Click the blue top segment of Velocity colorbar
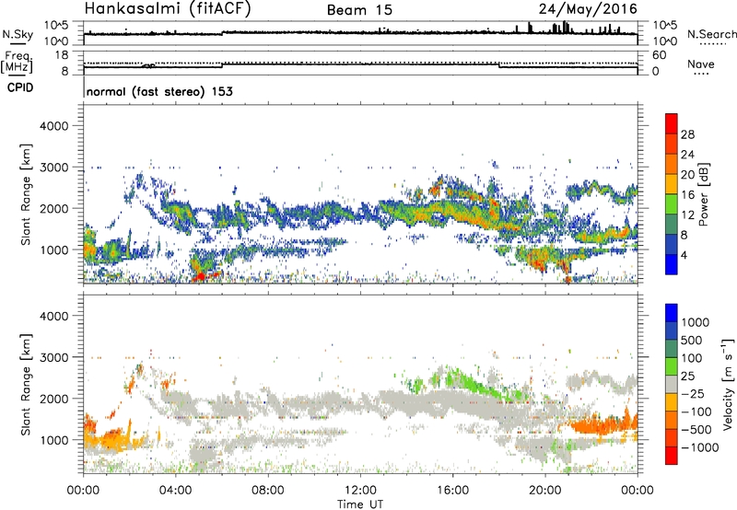This screenshot has height=510, width=737. 672,313
